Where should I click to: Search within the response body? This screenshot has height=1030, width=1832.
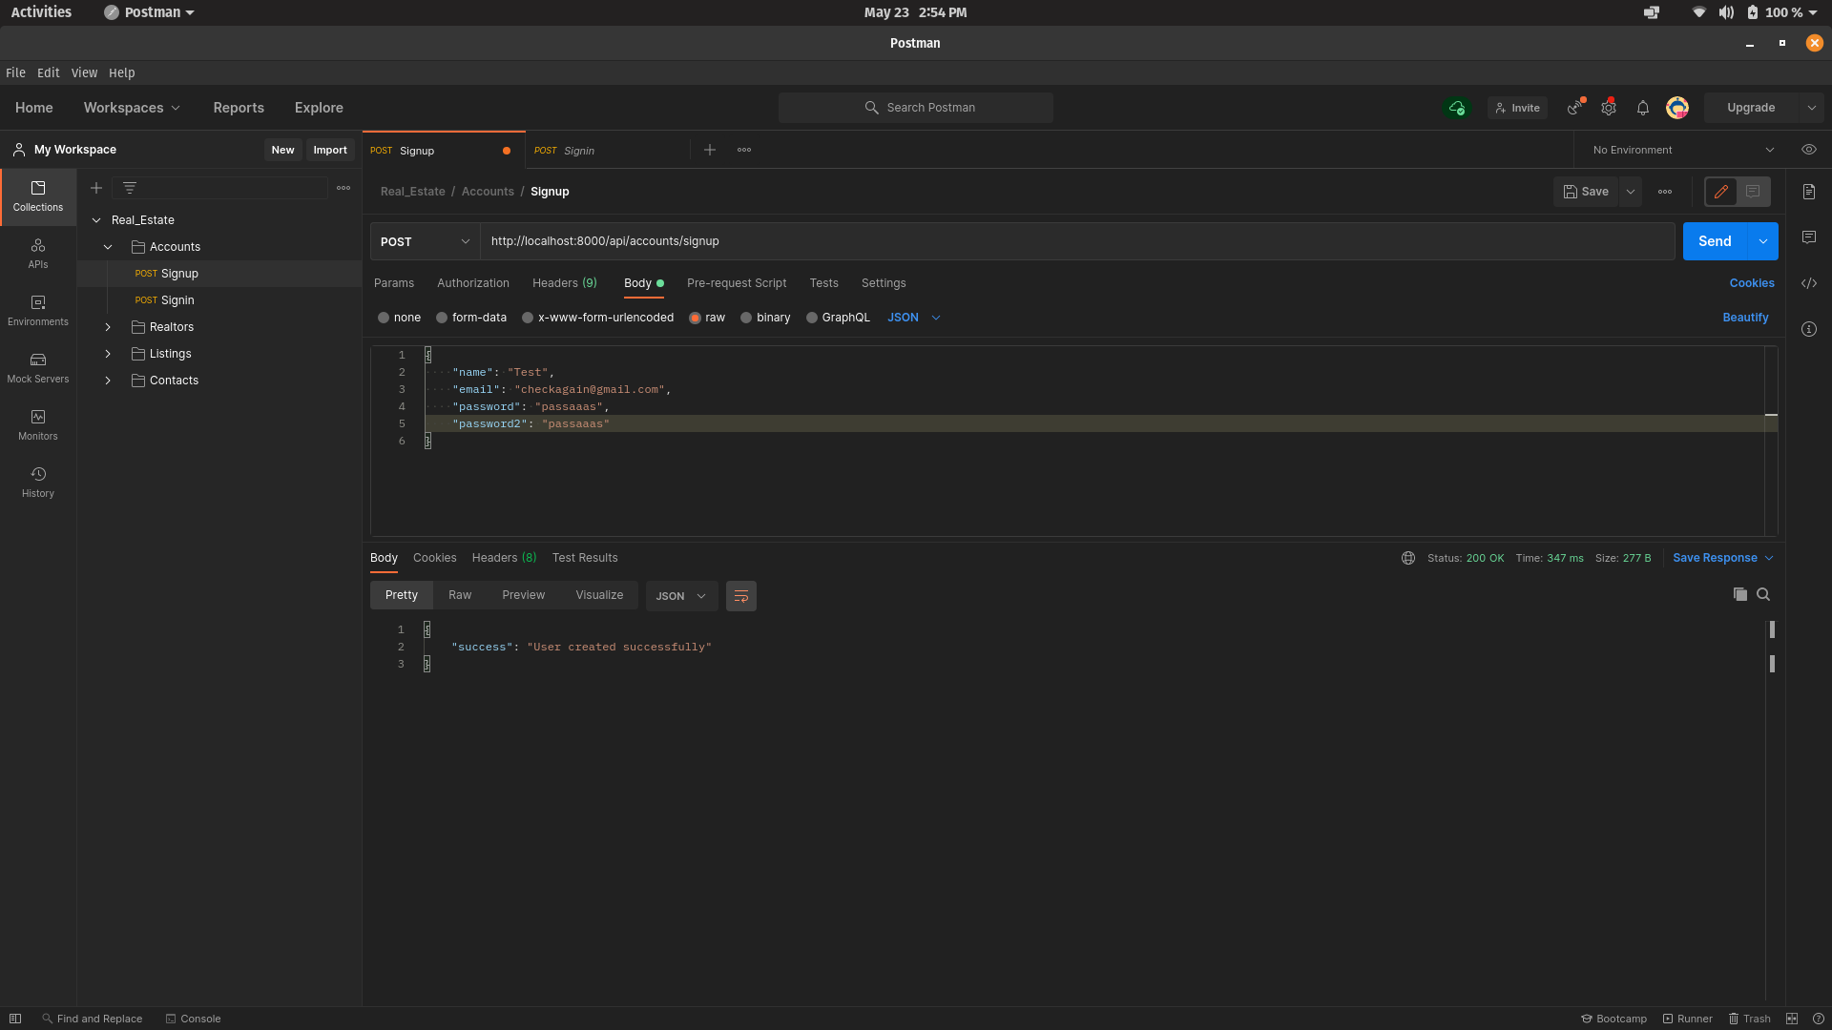pyautogui.click(x=1763, y=594)
